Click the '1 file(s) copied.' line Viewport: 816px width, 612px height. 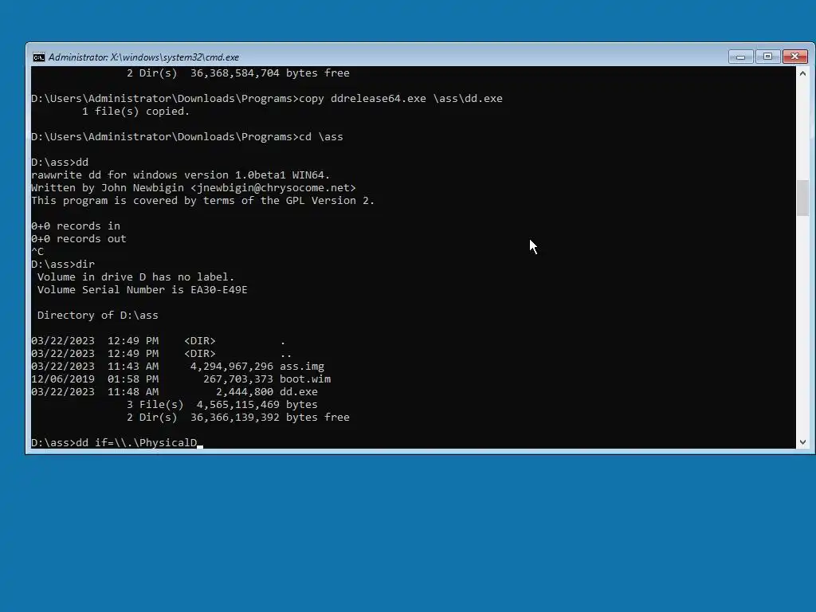(135, 112)
